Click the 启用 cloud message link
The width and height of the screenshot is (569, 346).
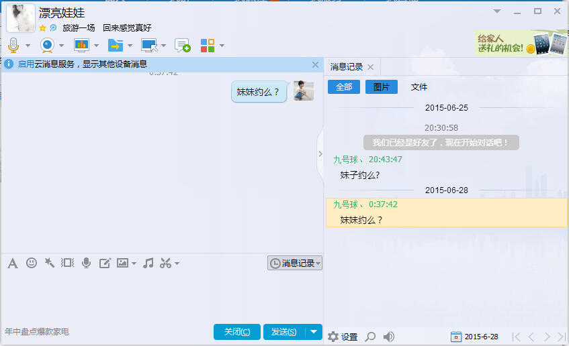click(26, 64)
